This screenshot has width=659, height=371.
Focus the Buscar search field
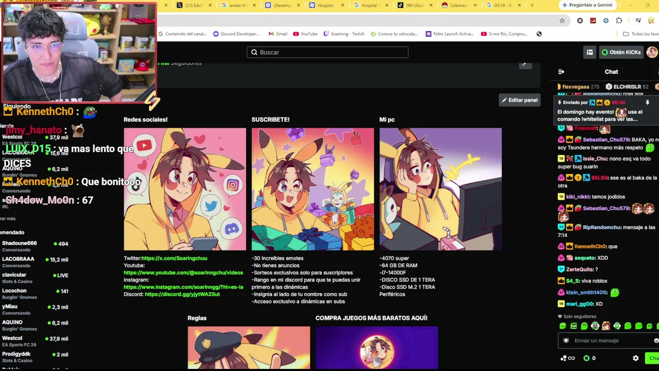[x=327, y=52]
